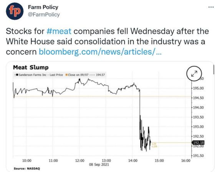Viewport: 215px width, 172px height.
Task: Click the Sanderson Farms Inc legend marker
Action: 17,75
